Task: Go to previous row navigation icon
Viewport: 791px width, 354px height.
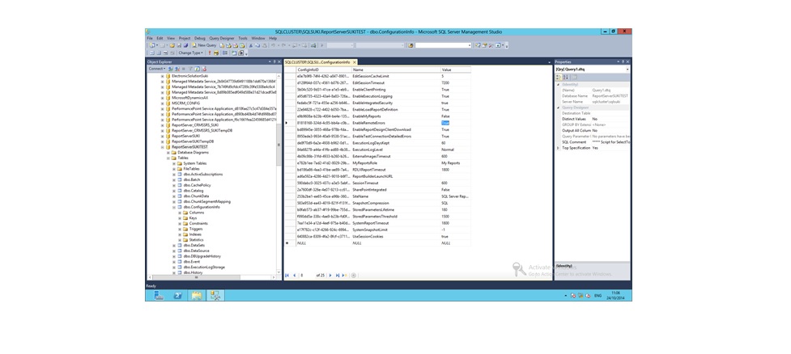Action: pos(294,276)
